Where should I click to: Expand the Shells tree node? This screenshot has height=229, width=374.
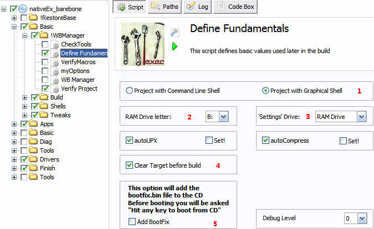pos(24,106)
